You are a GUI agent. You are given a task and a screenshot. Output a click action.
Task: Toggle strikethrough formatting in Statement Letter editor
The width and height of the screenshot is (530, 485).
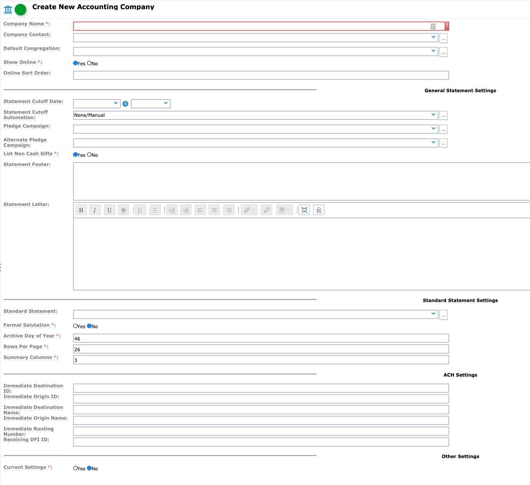point(123,210)
